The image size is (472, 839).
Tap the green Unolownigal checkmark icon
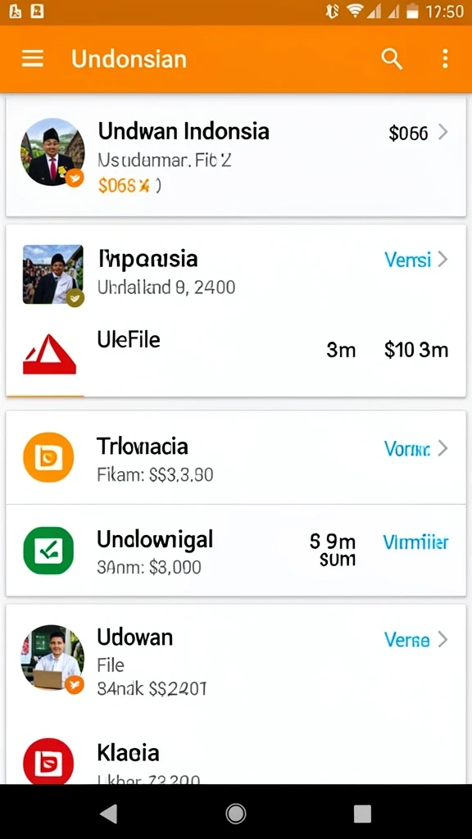(48, 551)
